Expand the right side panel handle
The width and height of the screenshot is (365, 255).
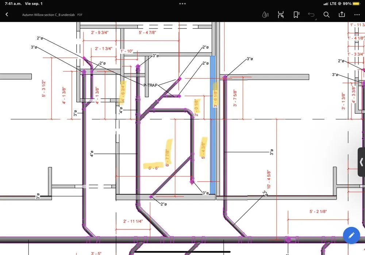(361, 162)
